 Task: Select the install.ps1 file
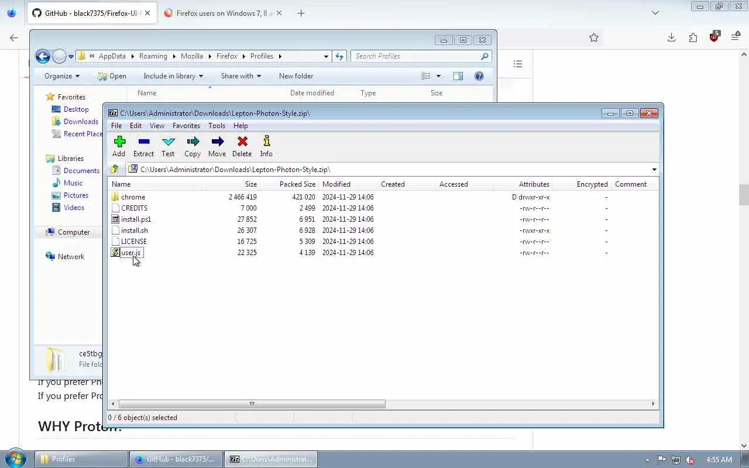tap(136, 219)
